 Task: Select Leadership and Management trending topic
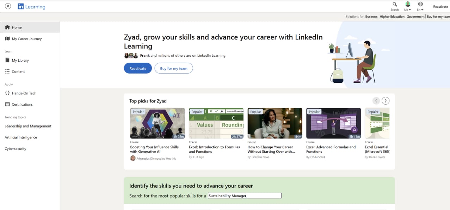click(x=28, y=126)
